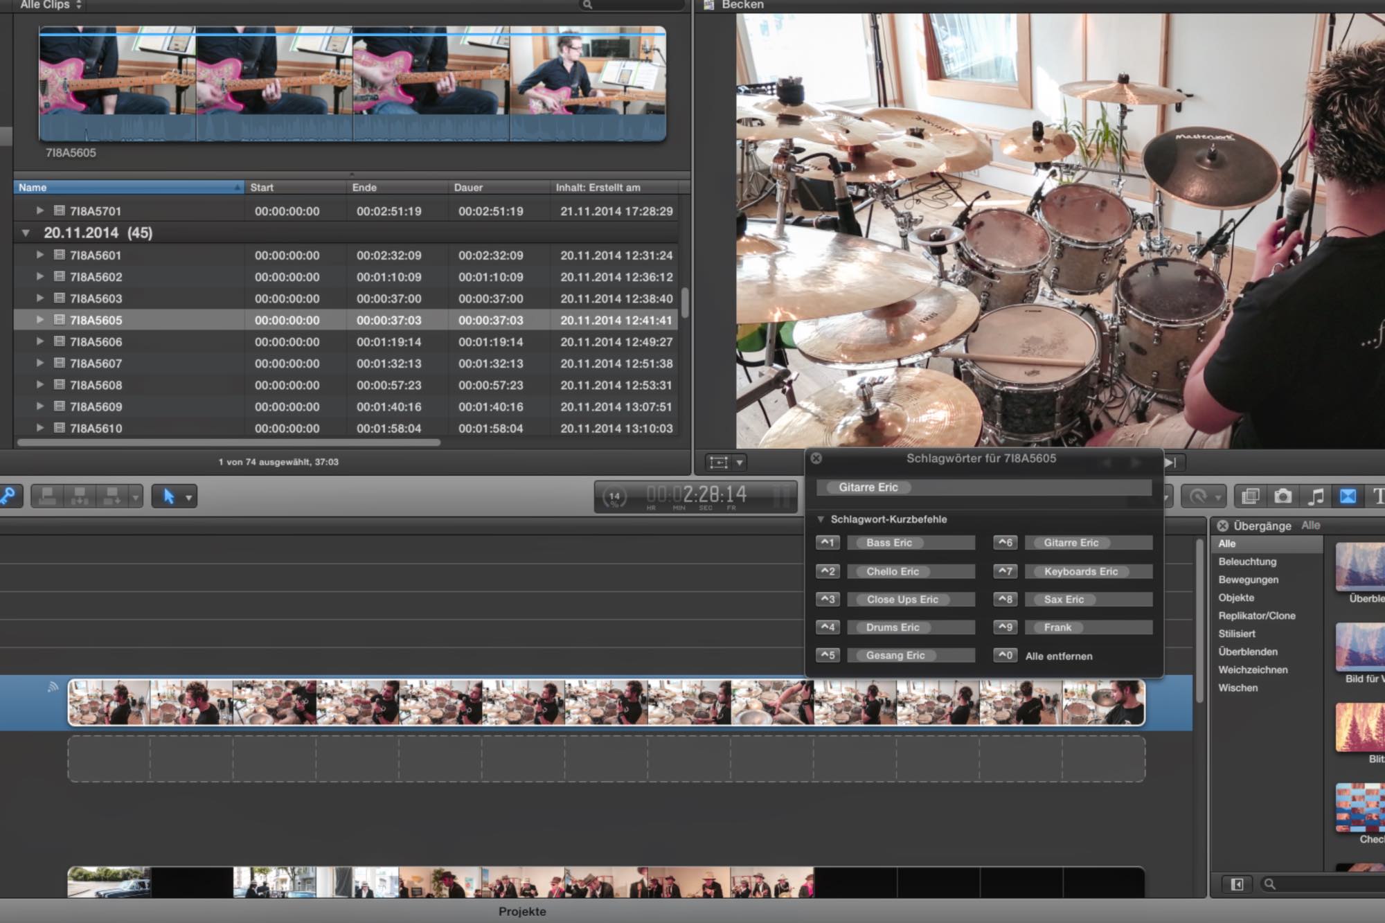Toggle the Drums Eric keyword shortcut
Image resolution: width=1385 pixels, height=923 pixels.
(892, 627)
